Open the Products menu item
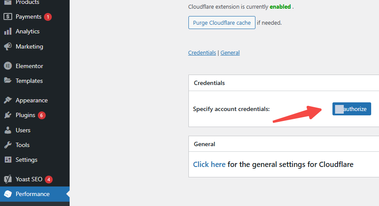 (27, 3)
